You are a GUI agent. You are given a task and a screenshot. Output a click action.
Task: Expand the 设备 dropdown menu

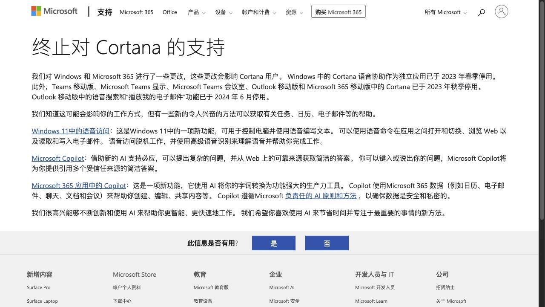click(x=224, y=12)
